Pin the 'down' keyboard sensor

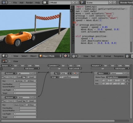pos(32,97)
